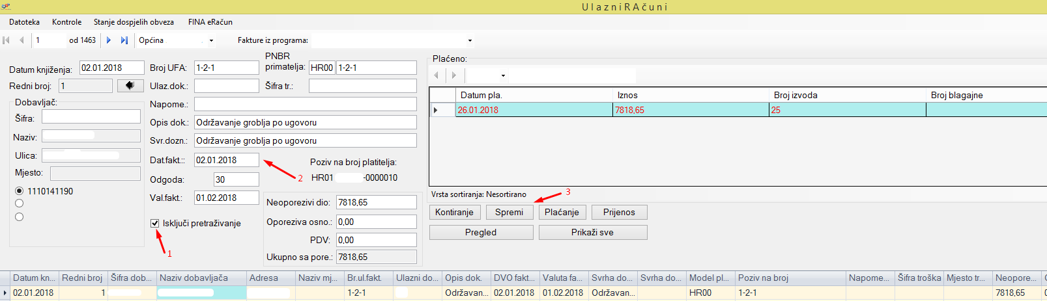This screenshot has height=301, width=1047.
Task: Go to the first record in navigator
Action: tap(7, 40)
